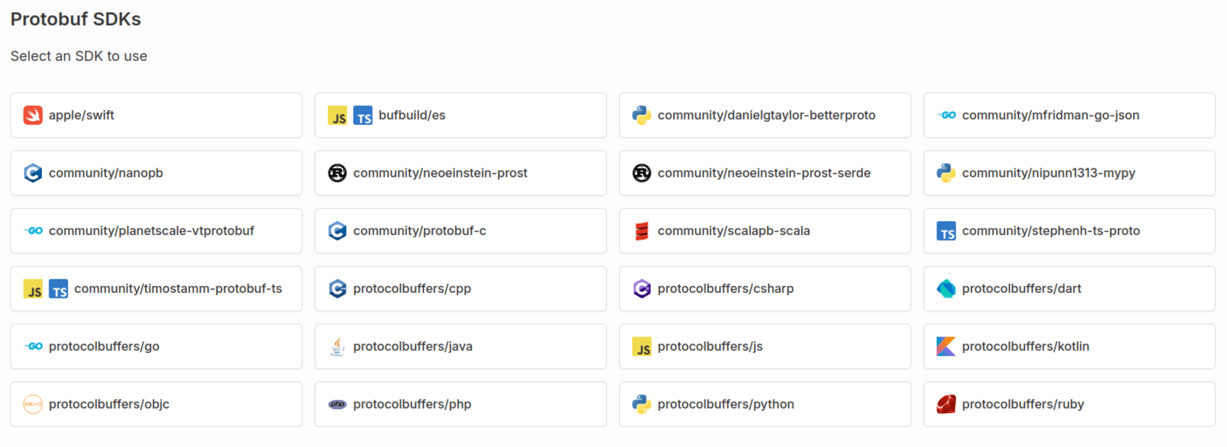1227x447 pixels.
Task: Open community/danielgtaylor-betterproto SDK
Action: coord(765,115)
